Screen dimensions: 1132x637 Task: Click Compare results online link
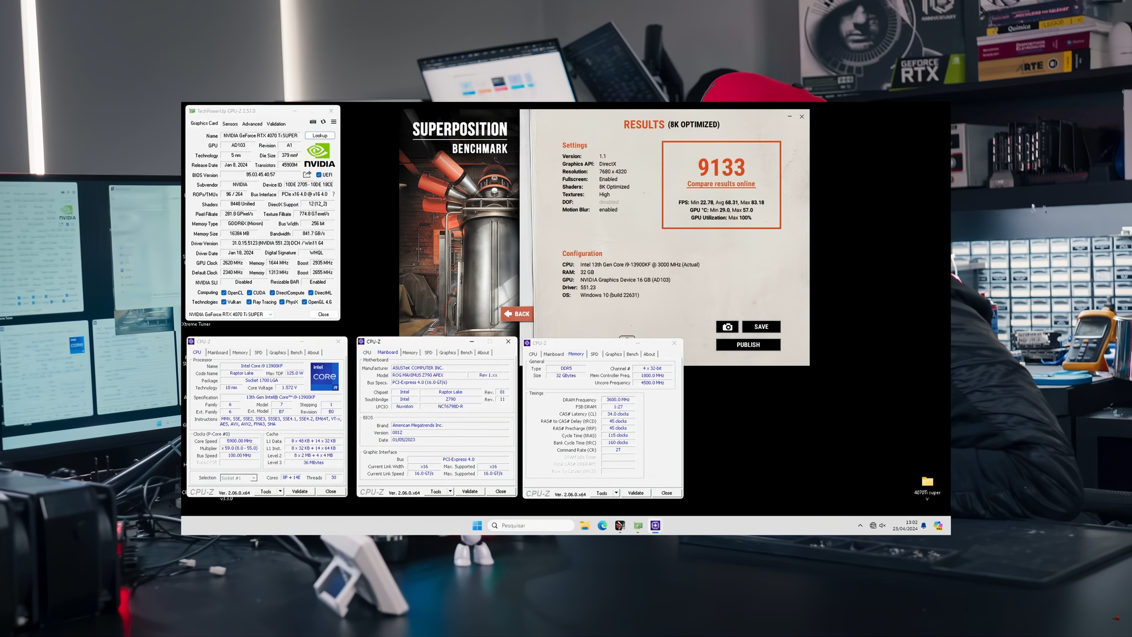(x=721, y=184)
